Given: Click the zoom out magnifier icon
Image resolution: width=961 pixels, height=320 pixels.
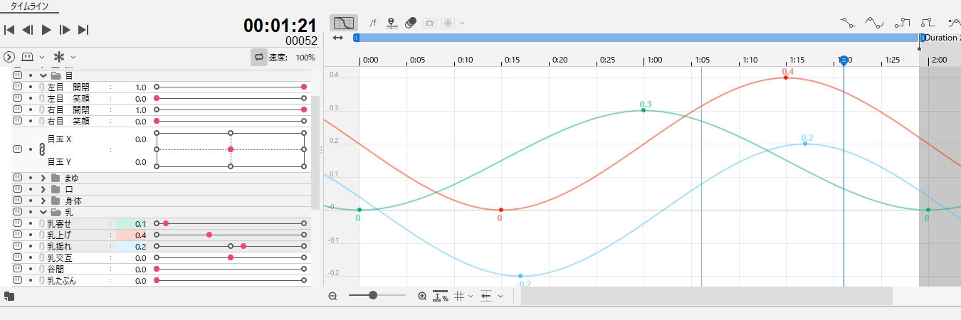Looking at the screenshot, I should [x=332, y=296].
